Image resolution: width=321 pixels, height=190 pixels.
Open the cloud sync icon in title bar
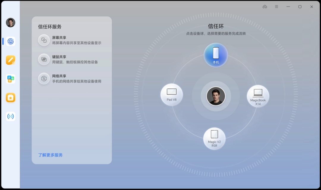265,7
